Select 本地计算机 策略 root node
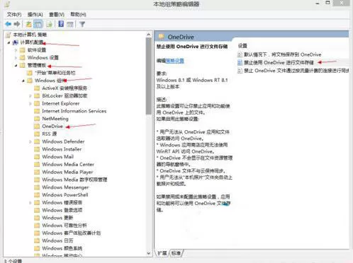The height and width of the screenshot is (263, 353). point(30,35)
